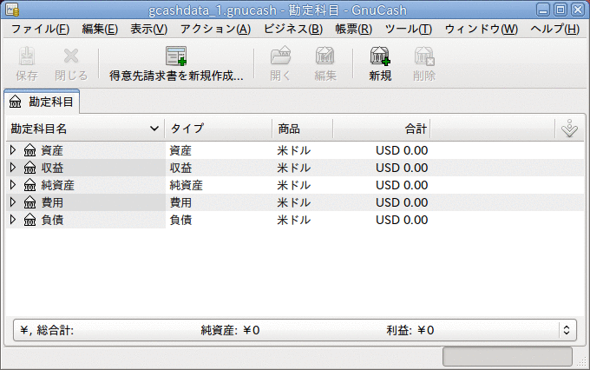Open the 帳票(R) menu
Viewport: 590px width, 370px height.
click(x=354, y=29)
